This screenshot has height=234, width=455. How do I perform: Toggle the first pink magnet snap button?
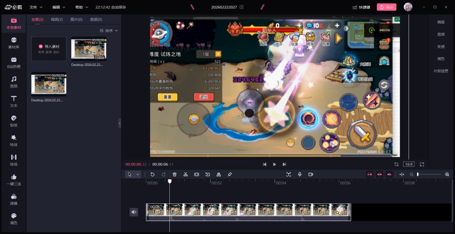(x=369, y=174)
